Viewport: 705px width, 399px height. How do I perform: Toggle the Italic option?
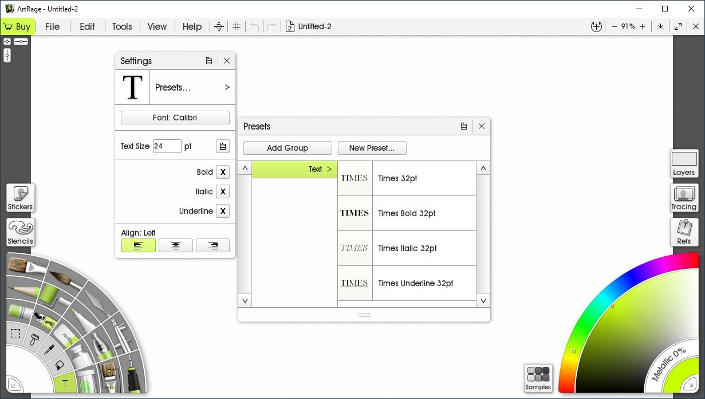tap(223, 191)
